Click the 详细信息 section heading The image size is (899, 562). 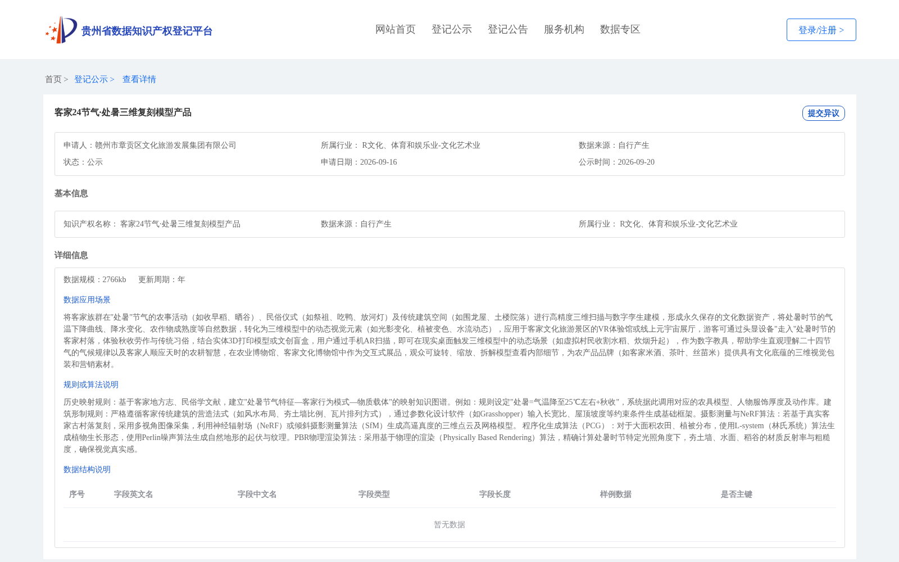point(71,255)
